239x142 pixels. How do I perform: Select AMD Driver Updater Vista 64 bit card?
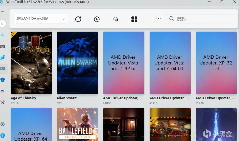click(x=170, y=63)
